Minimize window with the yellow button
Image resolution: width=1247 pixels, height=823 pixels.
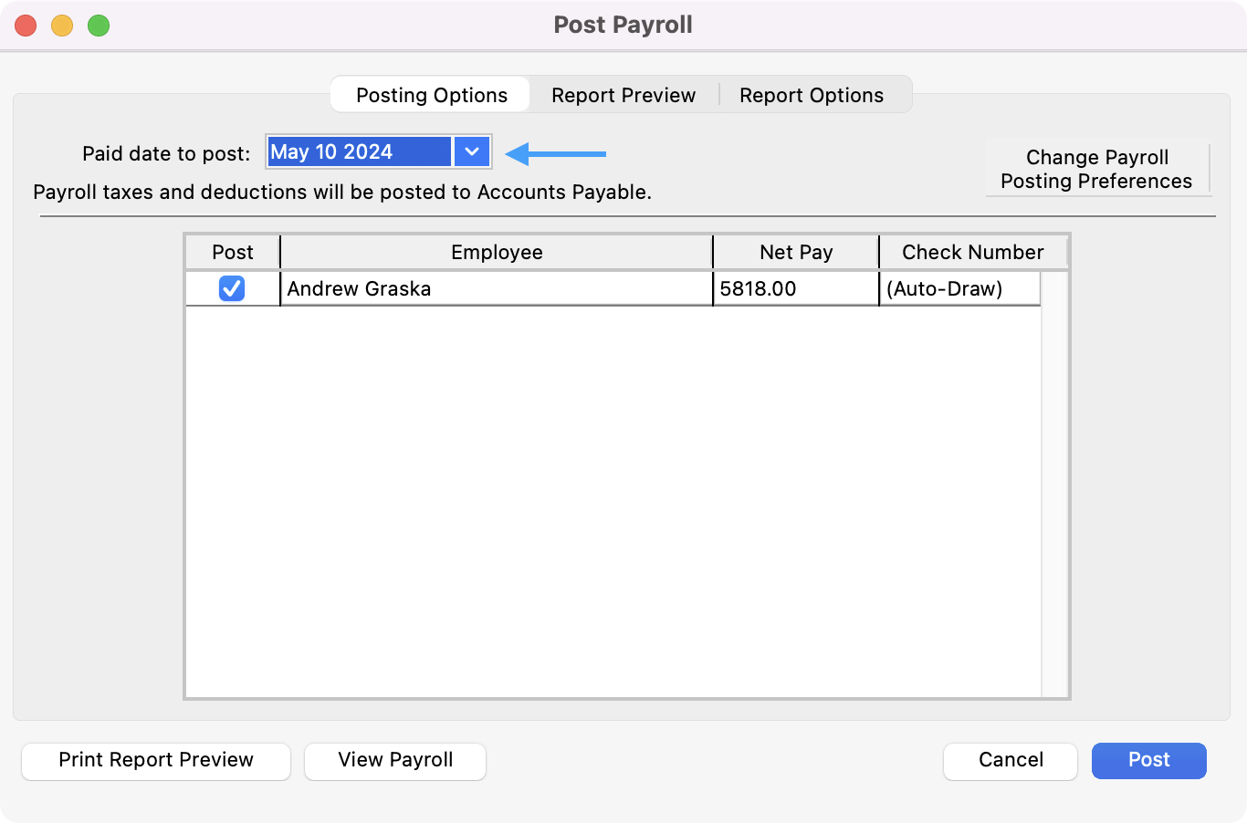coord(62,26)
